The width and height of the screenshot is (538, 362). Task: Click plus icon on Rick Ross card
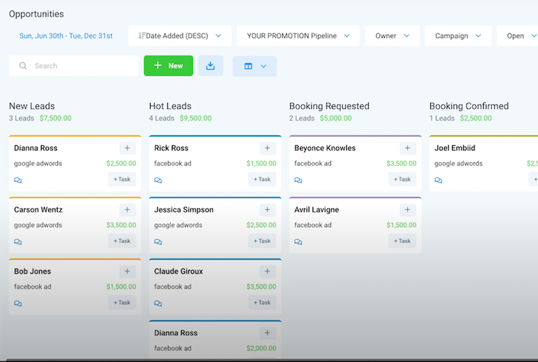(x=267, y=148)
